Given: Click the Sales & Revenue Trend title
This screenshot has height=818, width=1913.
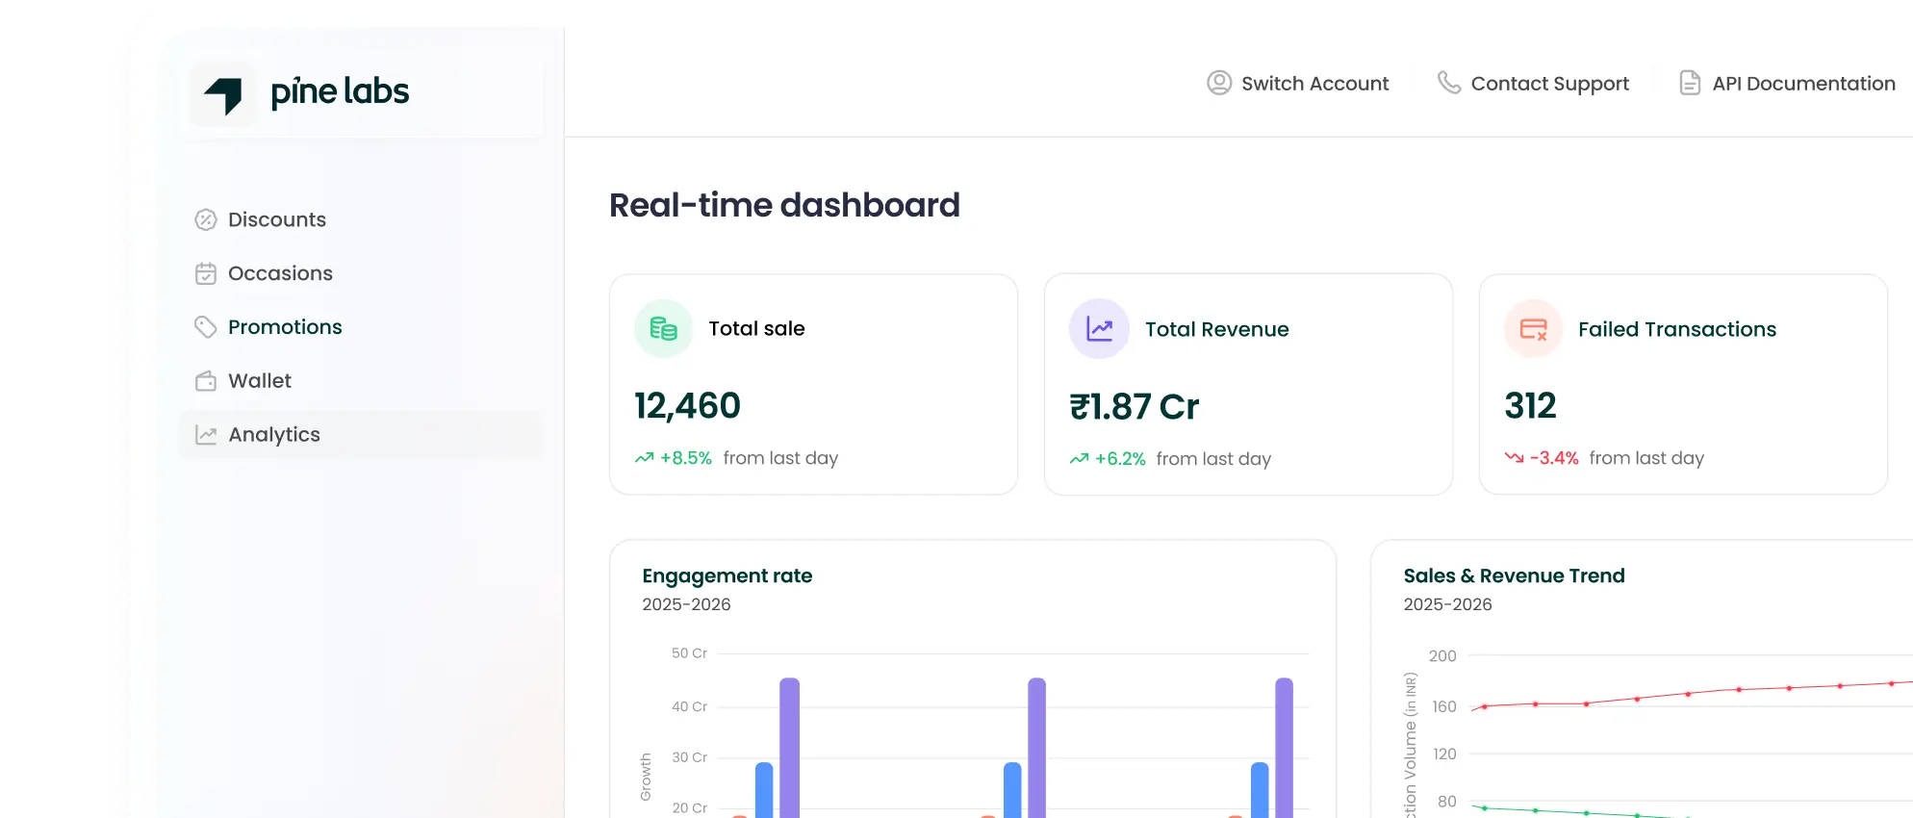Looking at the screenshot, I should click(x=1514, y=575).
